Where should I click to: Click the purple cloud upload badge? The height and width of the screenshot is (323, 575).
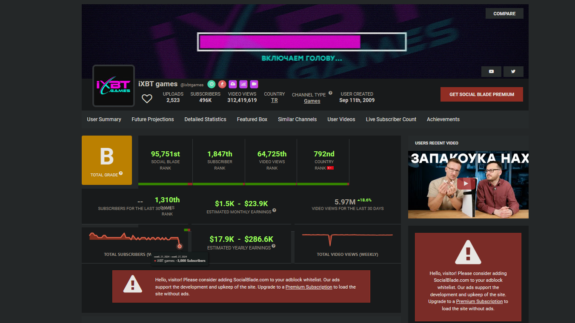click(233, 84)
